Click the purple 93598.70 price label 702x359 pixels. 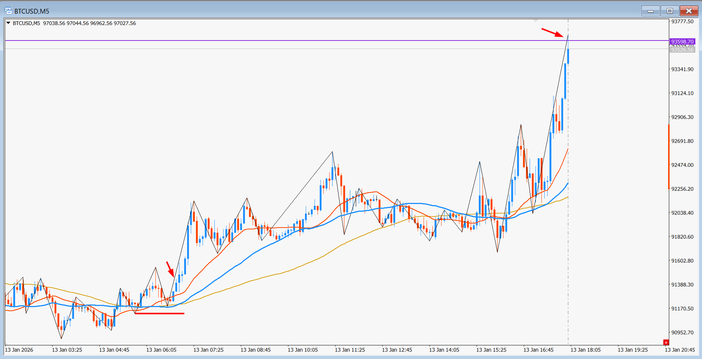point(682,42)
